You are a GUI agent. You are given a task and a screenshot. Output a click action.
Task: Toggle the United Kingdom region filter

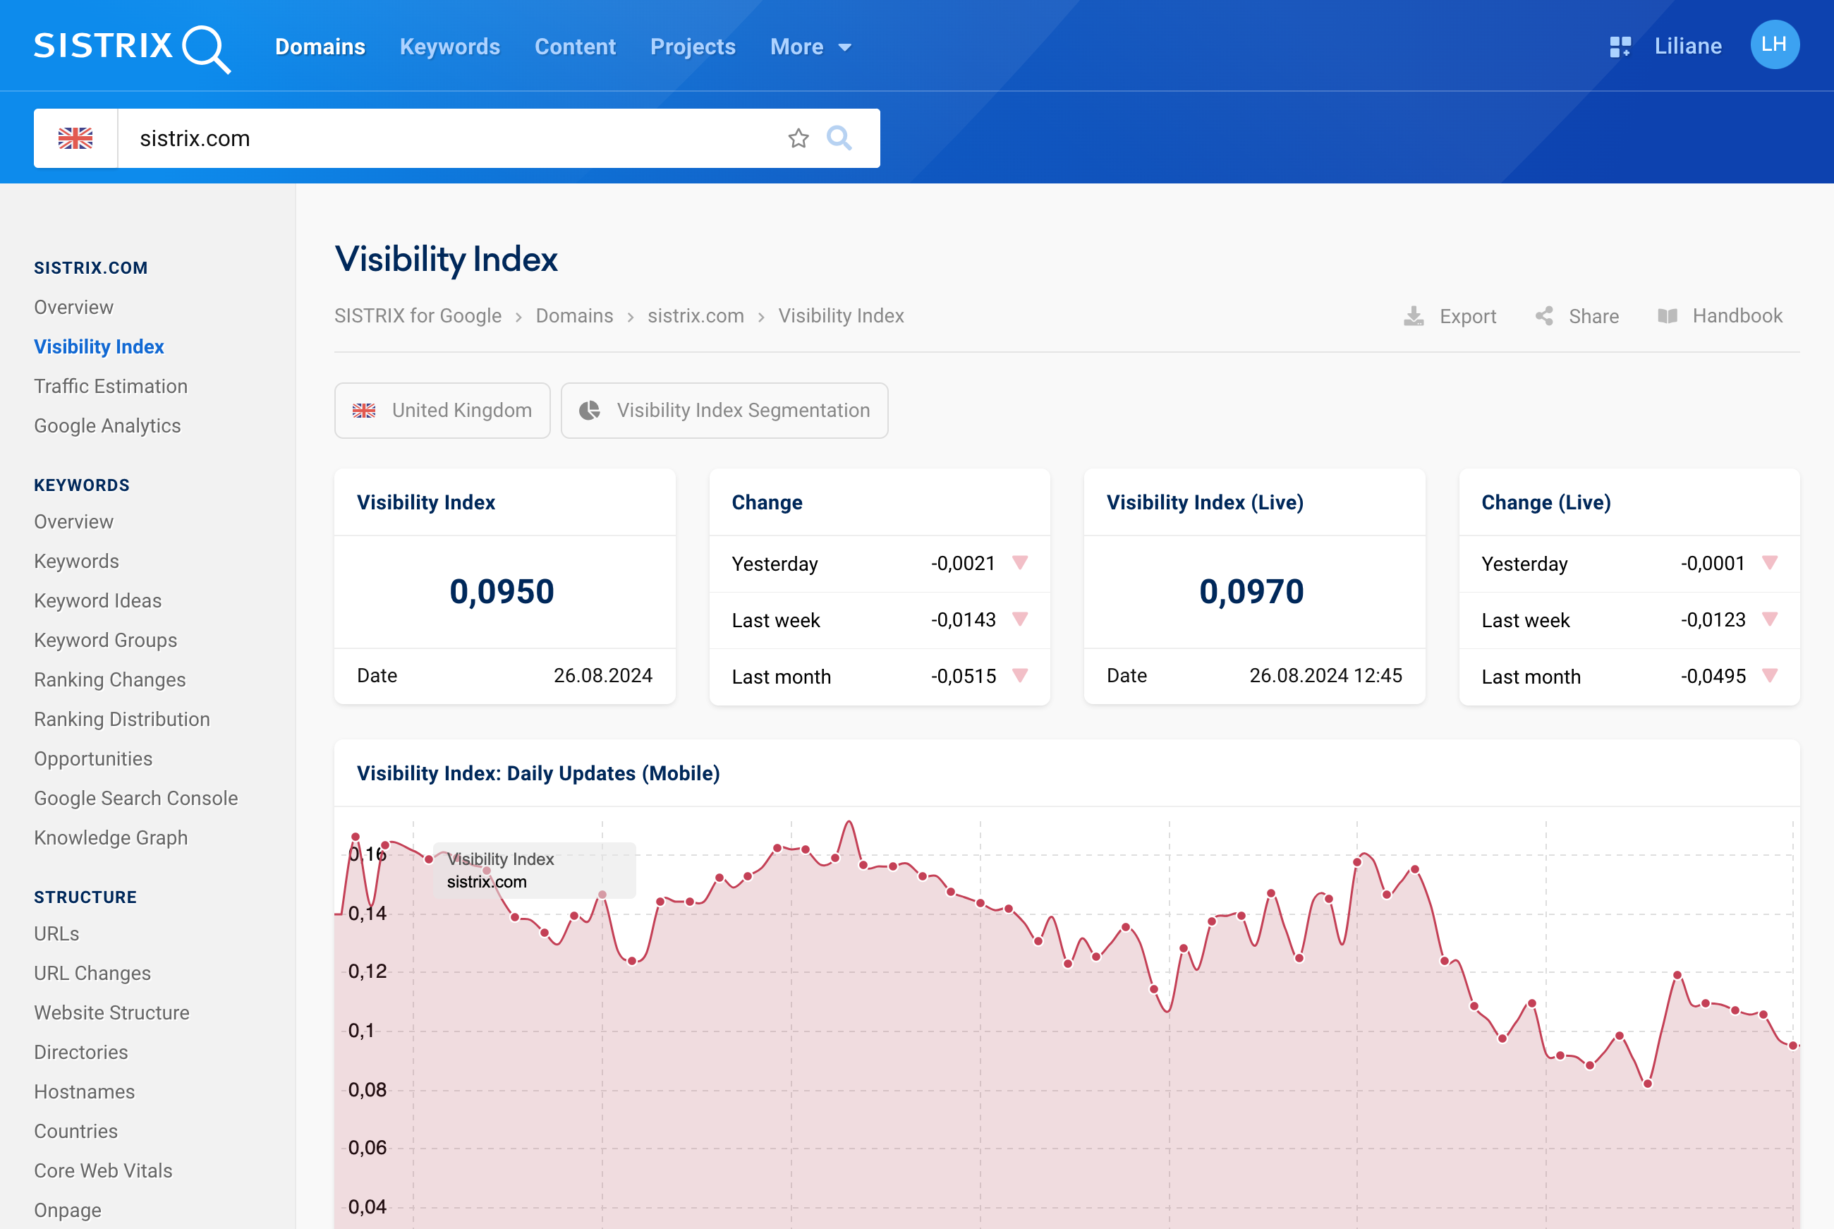(x=442, y=410)
